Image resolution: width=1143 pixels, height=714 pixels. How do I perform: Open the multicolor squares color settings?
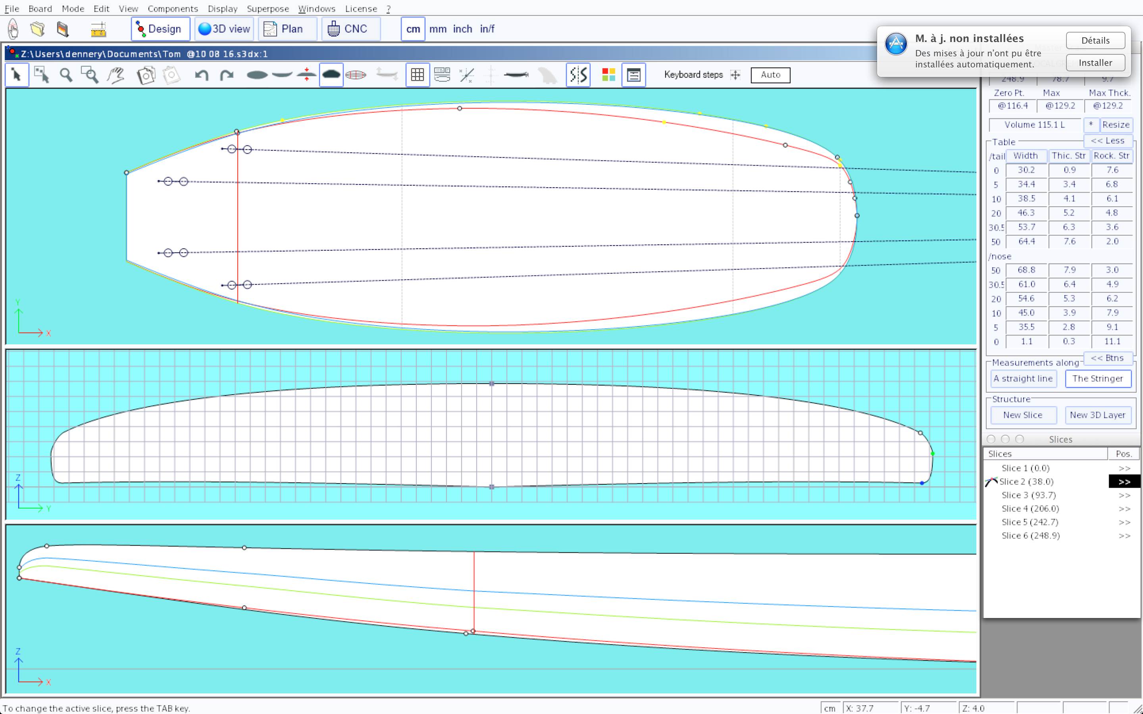coord(608,75)
